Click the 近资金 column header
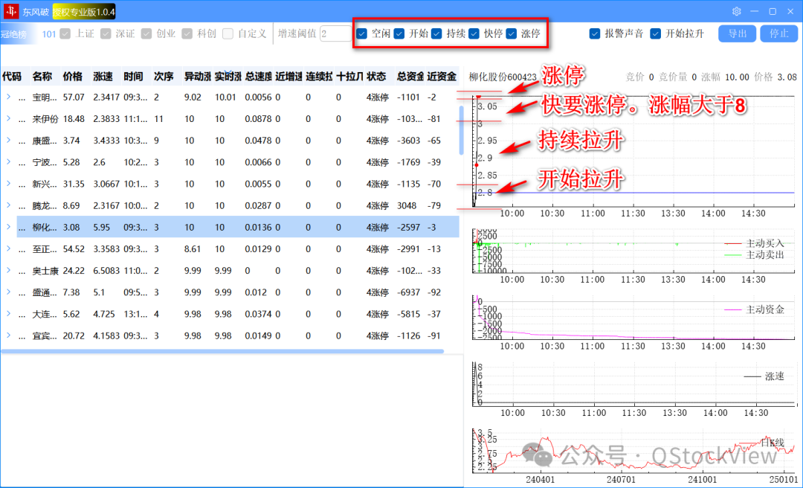Viewport: 803px width, 488px height. pos(442,77)
